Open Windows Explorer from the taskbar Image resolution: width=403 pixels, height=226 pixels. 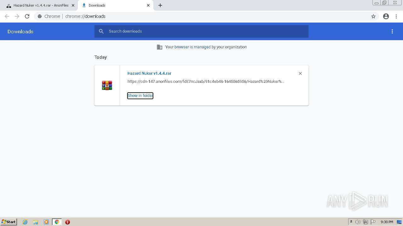pos(36,222)
